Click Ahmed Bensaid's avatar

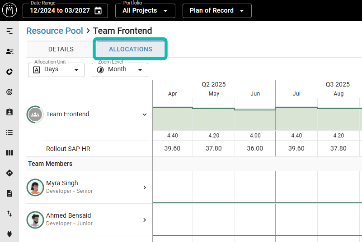point(35,220)
